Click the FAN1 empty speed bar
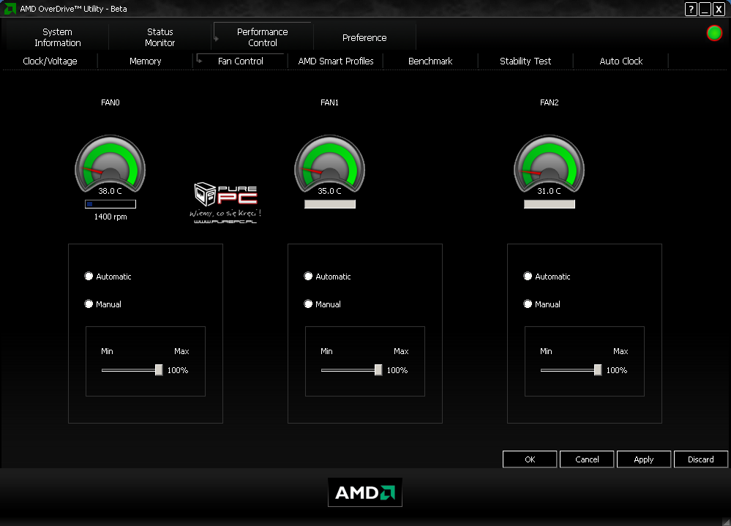The height and width of the screenshot is (526, 731). [330, 204]
